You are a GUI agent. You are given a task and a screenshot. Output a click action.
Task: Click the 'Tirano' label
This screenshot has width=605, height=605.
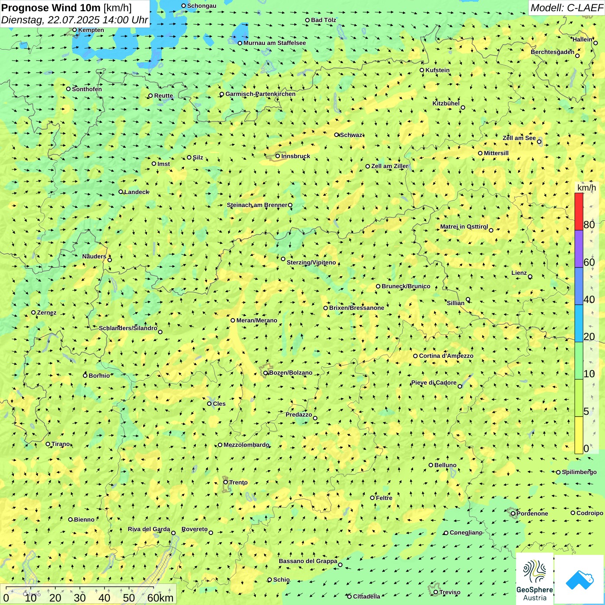coord(60,444)
